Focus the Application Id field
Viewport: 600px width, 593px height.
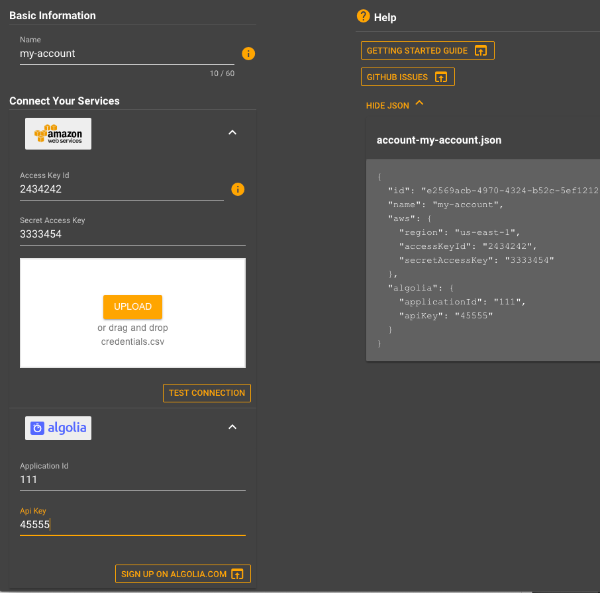coord(132,480)
